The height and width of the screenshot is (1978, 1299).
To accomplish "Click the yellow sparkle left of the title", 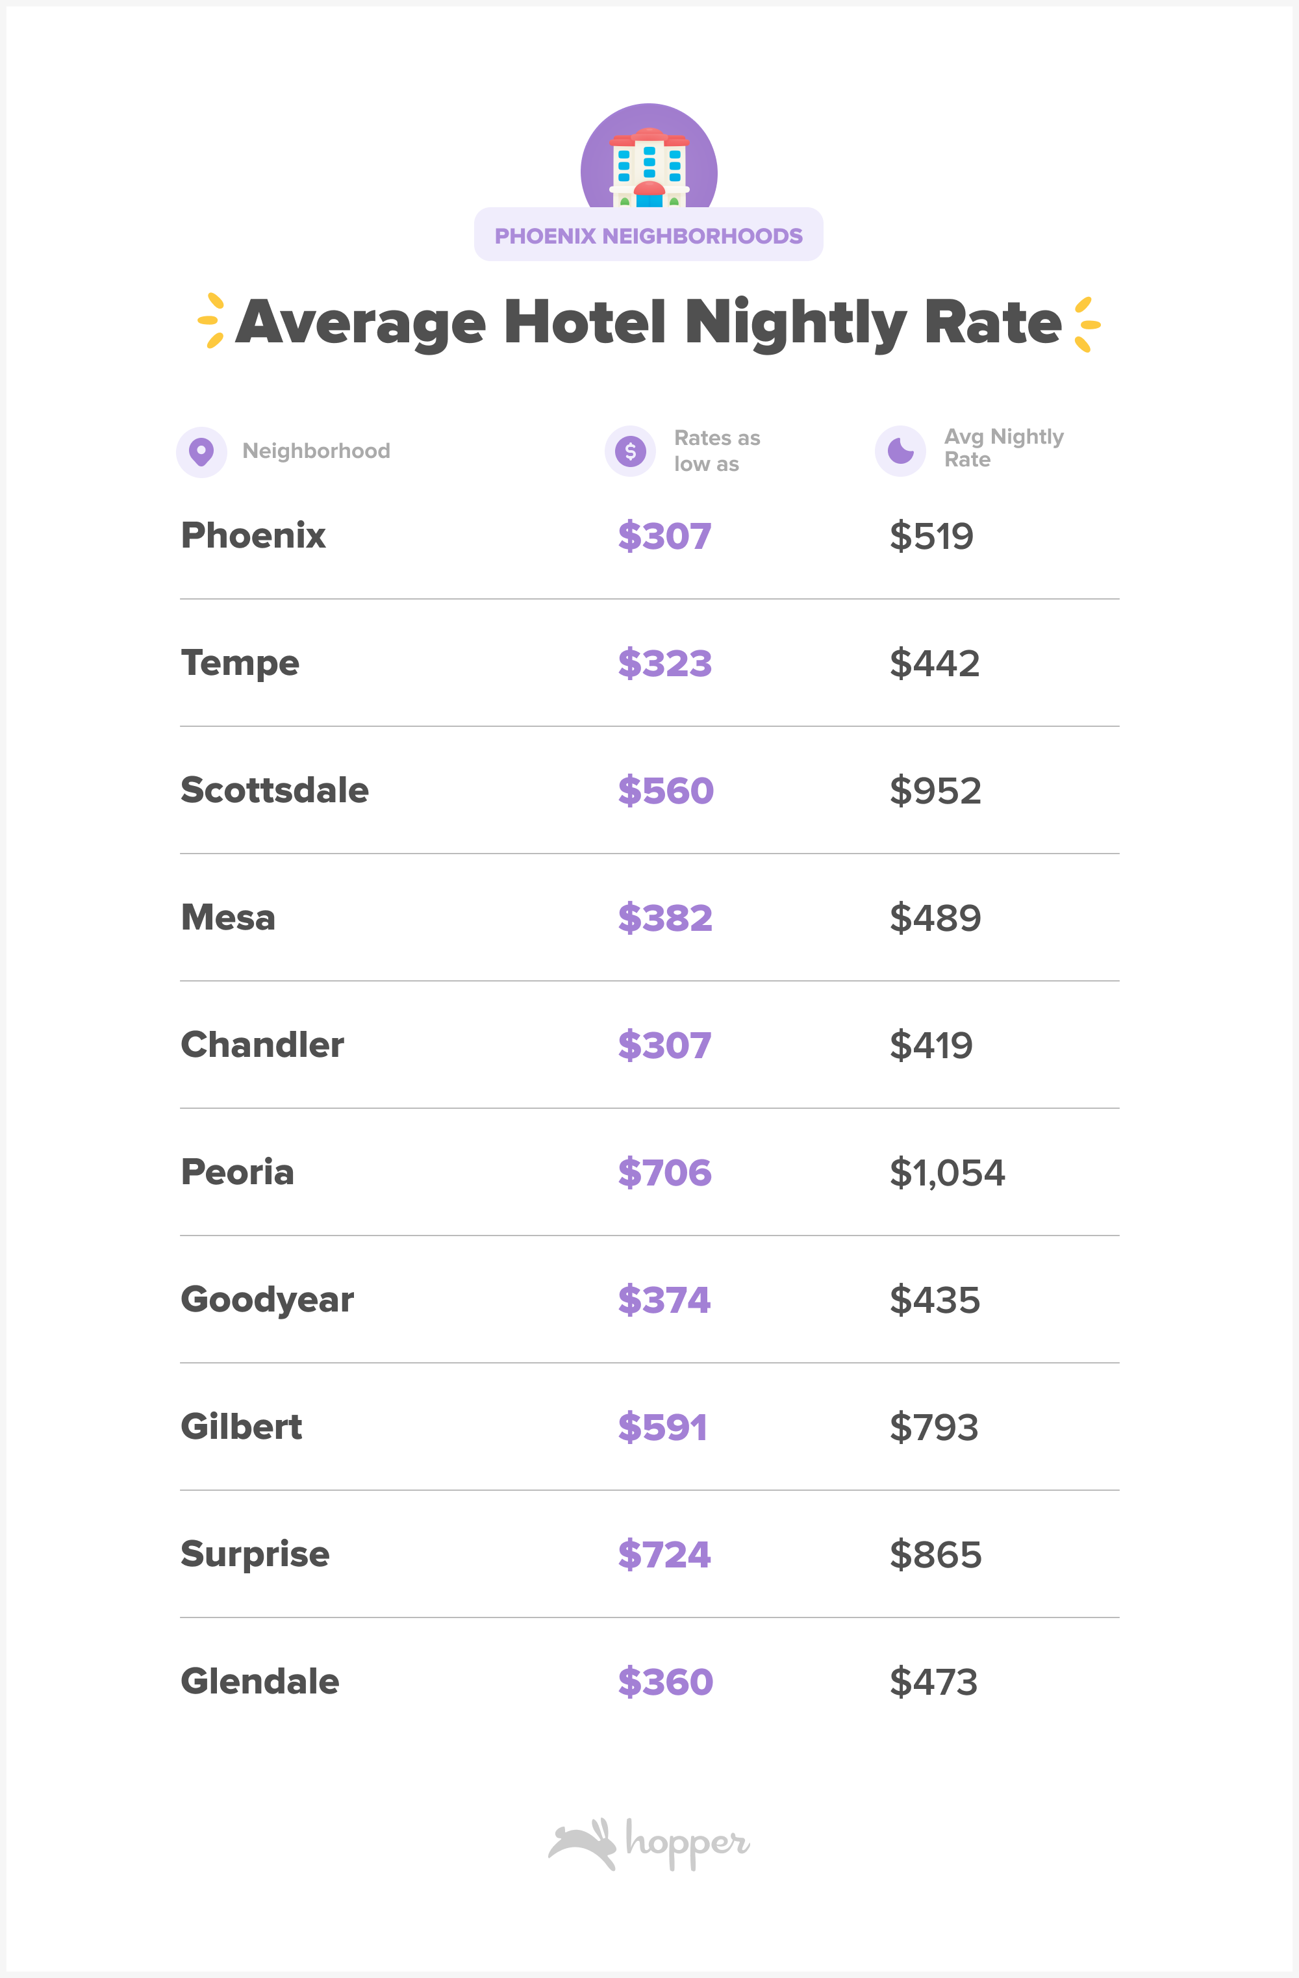I will [212, 321].
